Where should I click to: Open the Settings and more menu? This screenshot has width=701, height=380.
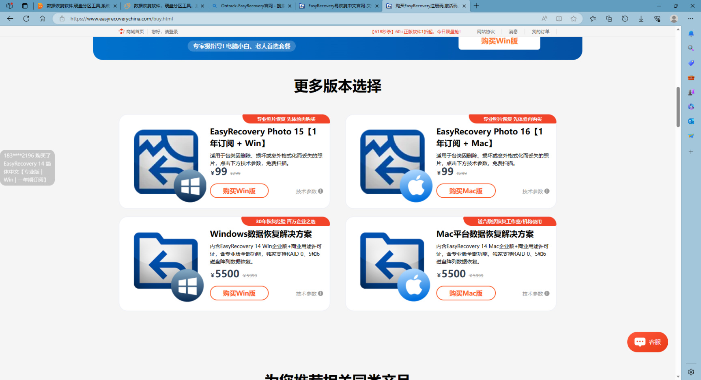[x=691, y=19]
